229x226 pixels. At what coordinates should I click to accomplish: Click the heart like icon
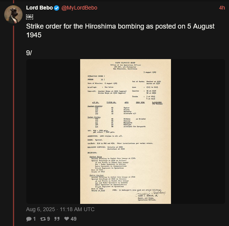click(66, 218)
